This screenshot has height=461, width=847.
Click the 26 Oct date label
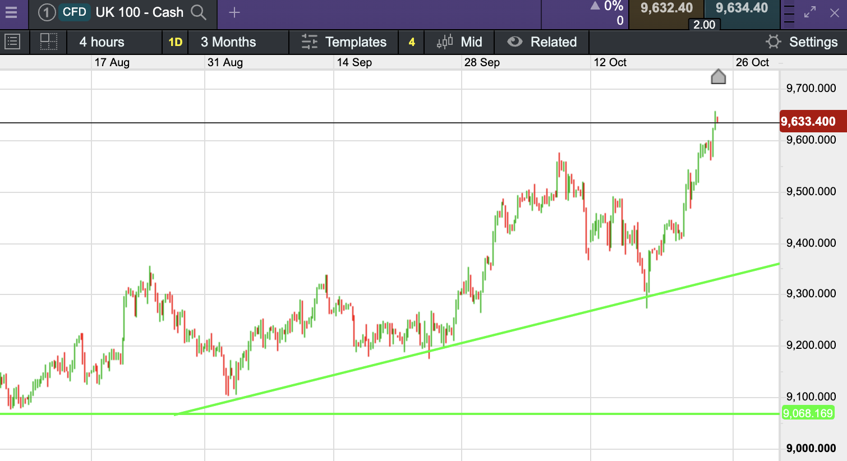(752, 62)
